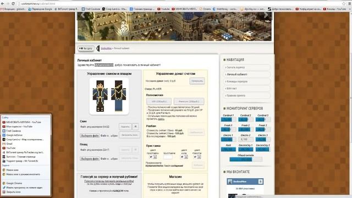Viewport: 352px width, 198px height.
Task: Click the prefix apply button
Action: point(198,165)
